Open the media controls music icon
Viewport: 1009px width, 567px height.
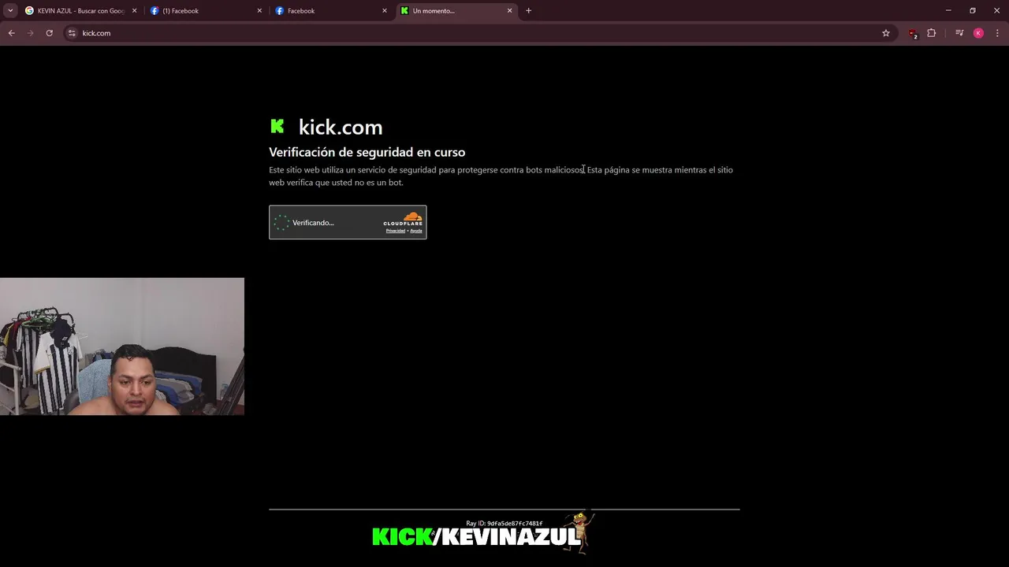tap(959, 33)
